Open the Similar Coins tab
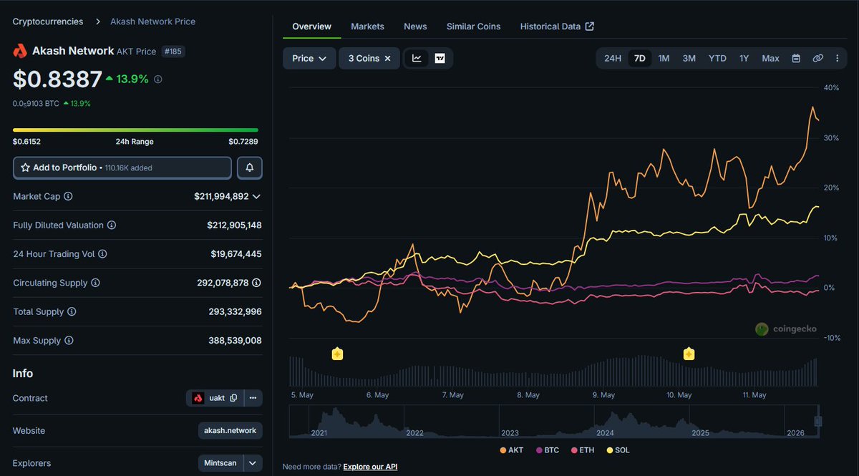 (x=473, y=26)
